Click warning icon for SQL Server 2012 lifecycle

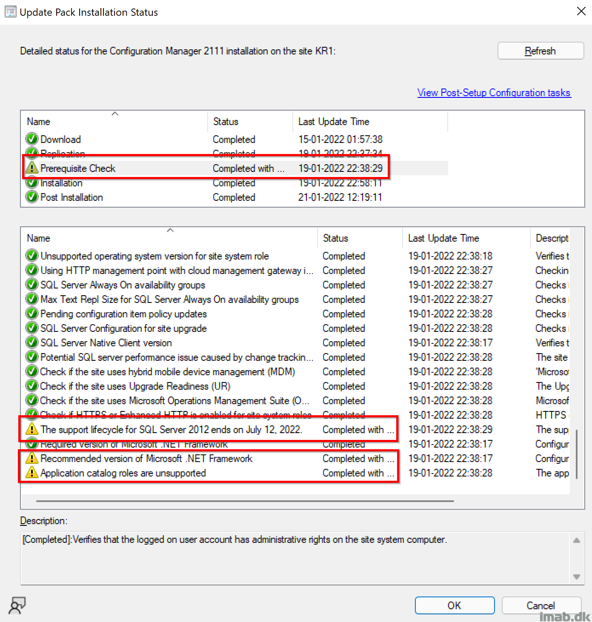click(x=32, y=429)
